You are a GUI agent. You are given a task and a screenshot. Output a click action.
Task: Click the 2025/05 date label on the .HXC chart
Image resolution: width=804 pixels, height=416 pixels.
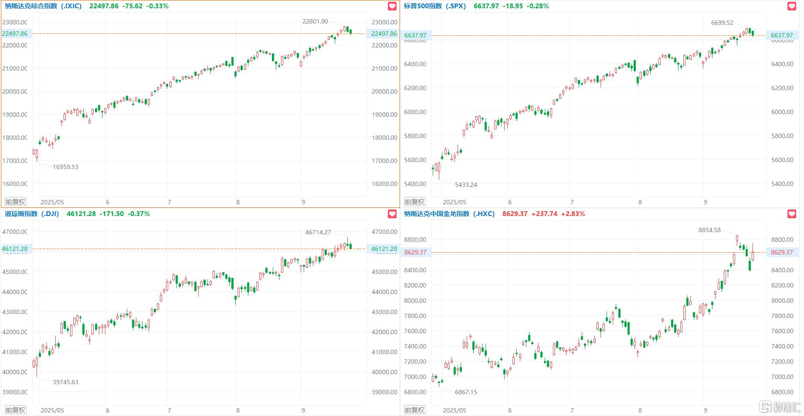pyautogui.click(x=455, y=410)
